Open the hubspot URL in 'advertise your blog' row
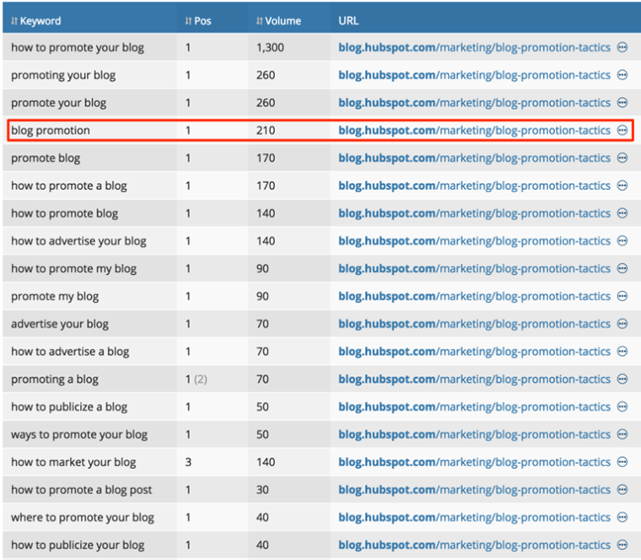641x560 pixels. 474,324
